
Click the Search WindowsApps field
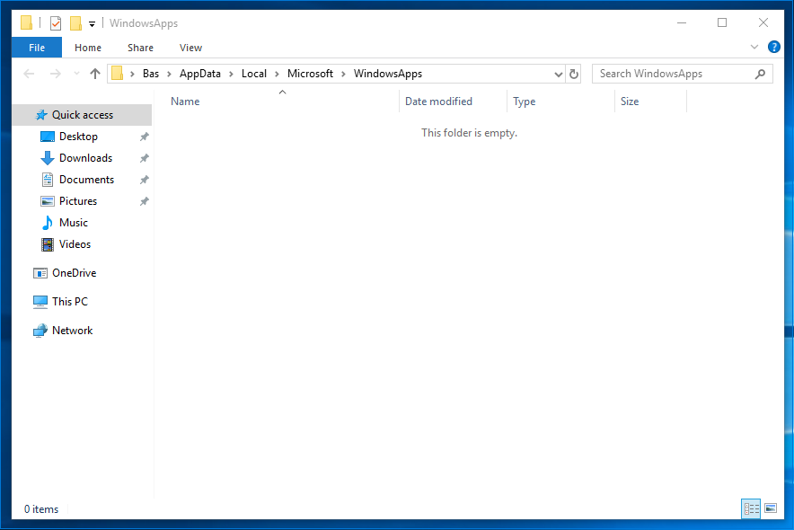[682, 74]
